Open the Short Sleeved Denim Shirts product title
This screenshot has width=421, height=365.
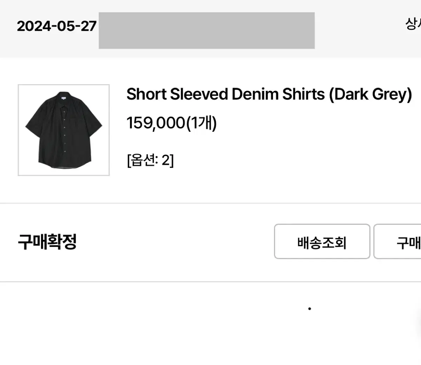[x=269, y=94]
